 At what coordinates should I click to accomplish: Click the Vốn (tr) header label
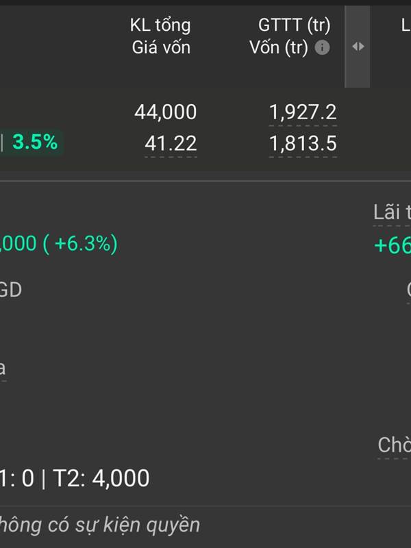pyautogui.click(x=279, y=47)
